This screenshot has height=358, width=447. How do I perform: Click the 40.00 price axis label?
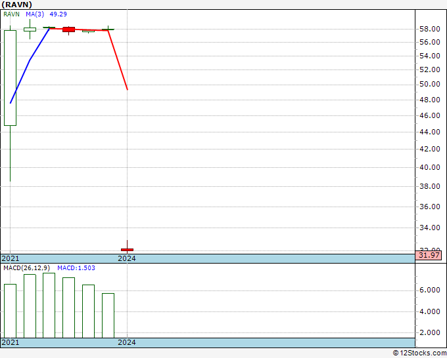(430, 167)
